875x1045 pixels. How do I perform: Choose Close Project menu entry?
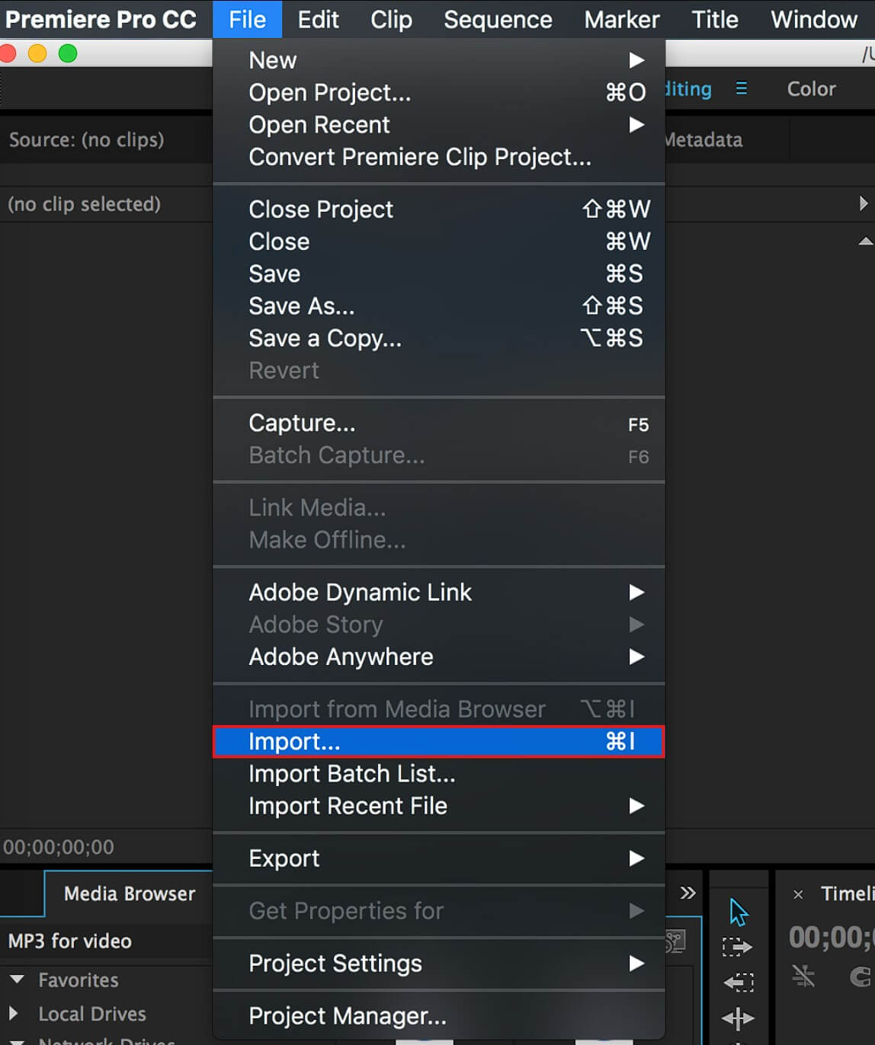tap(439, 209)
